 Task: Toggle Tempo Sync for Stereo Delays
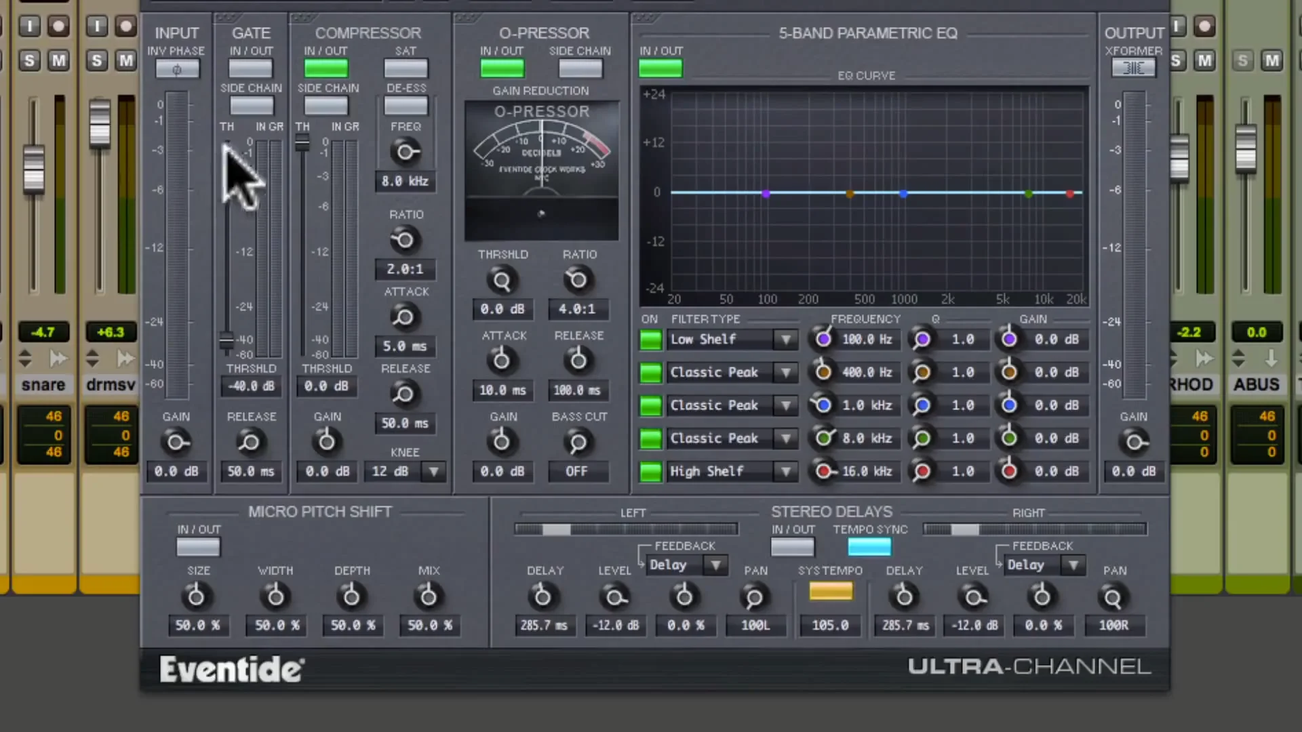point(869,547)
